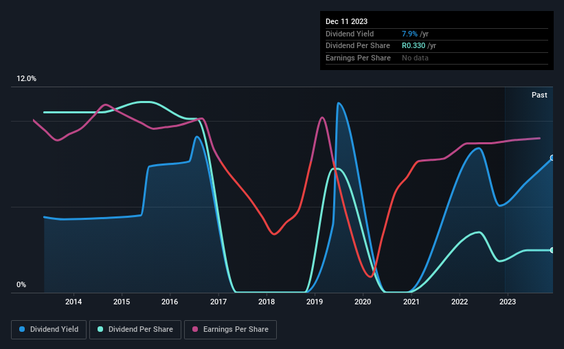Click the 2018 x-axis label
The width and height of the screenshot is (564, 349).
[267, 302]
